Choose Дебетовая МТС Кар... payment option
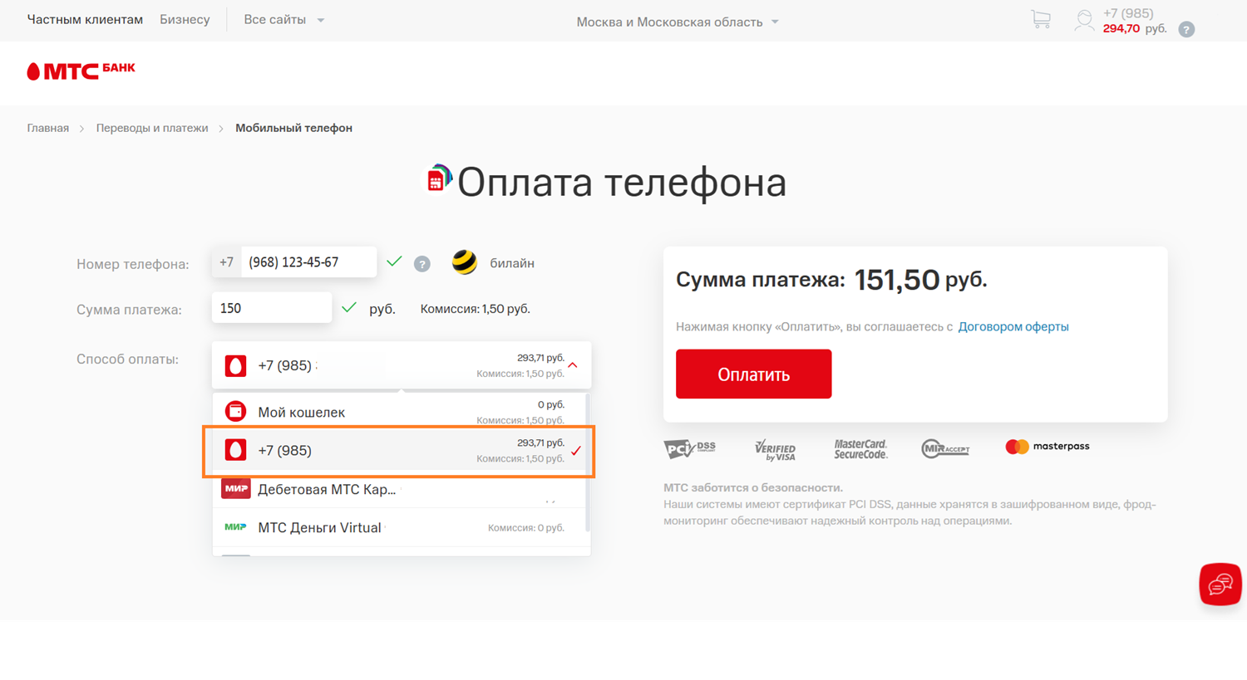This screenshot has width=1247, height=680. click(400, 489)
